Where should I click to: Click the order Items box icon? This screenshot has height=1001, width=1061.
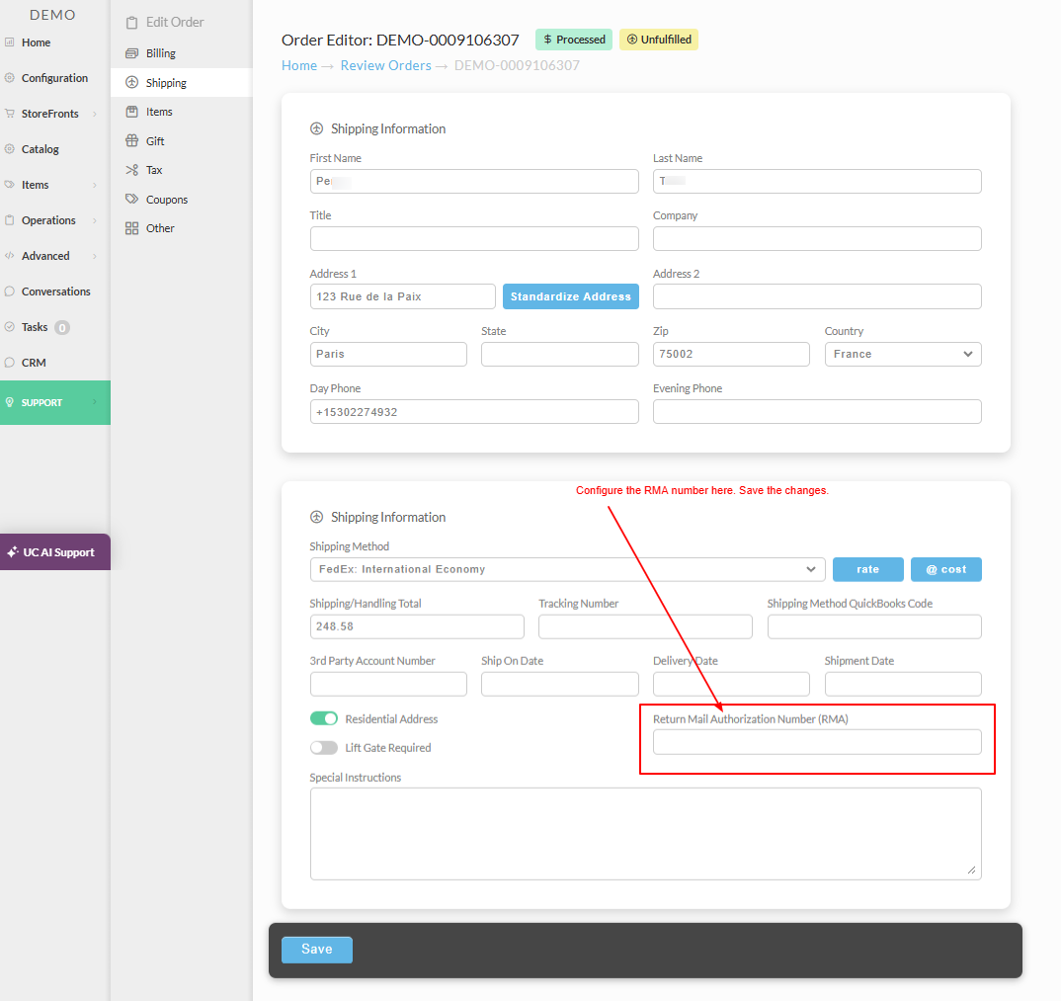(132, 112)
